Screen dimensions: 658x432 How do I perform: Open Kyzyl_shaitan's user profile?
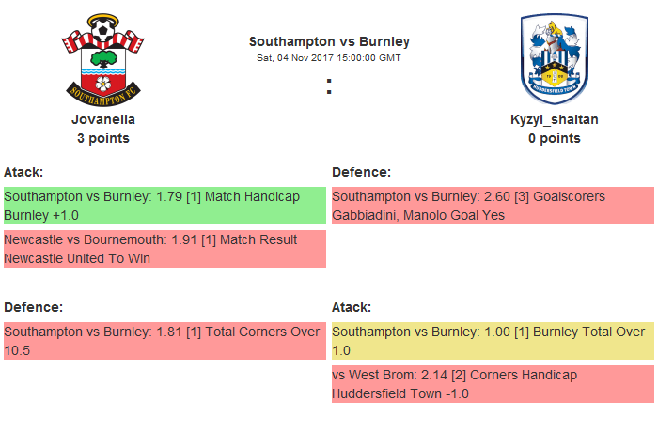tap(554, 119)
